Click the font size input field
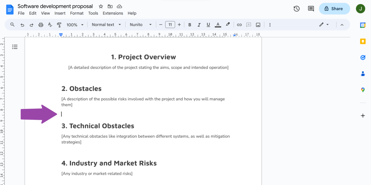The image size is (371, 185). (x=170, y=25)
